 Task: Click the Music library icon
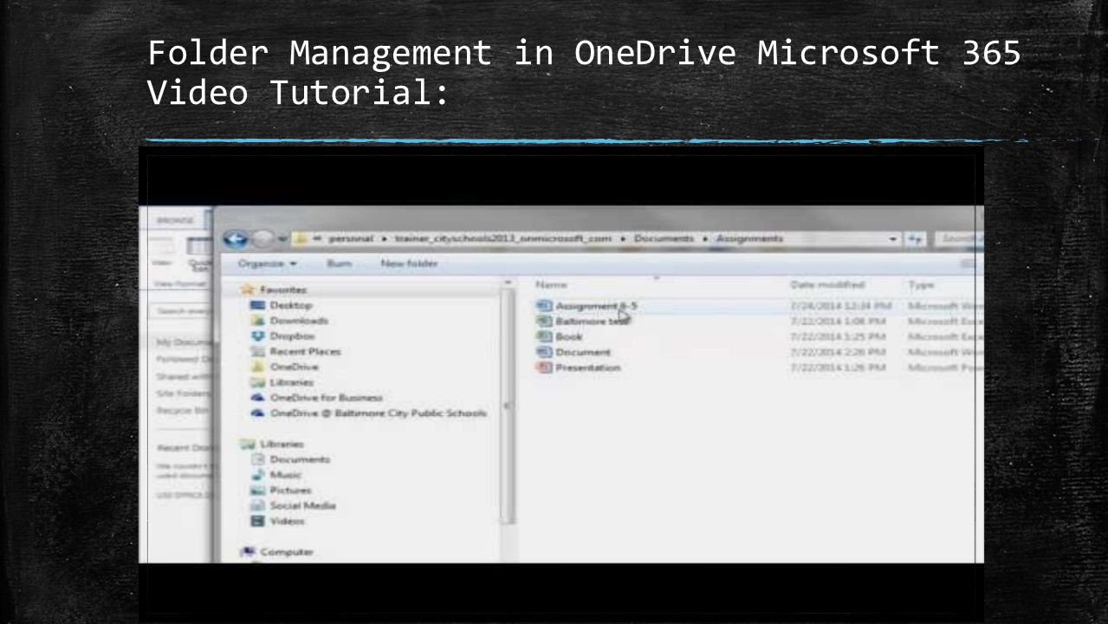point(256,475)
